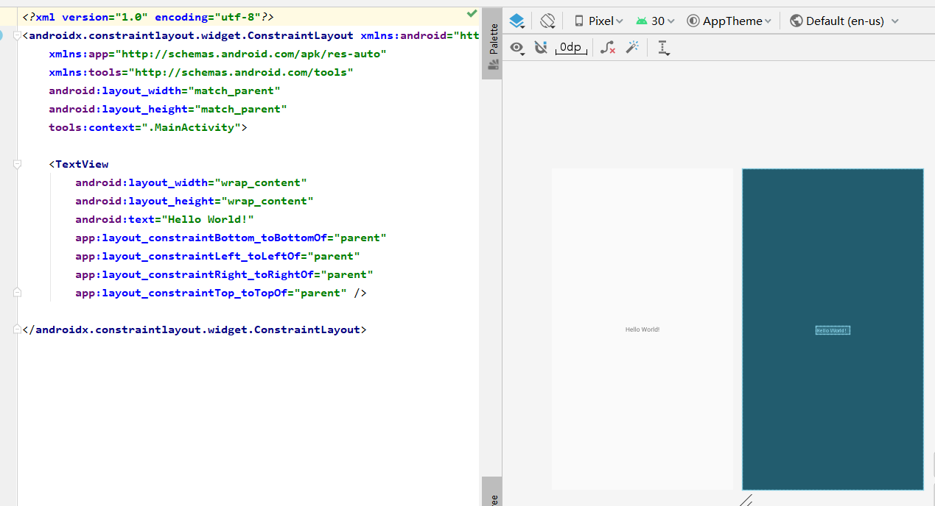Click the constraintBottom_toBottomOf attribute line
935x506 pixels.
coord(231,238)
